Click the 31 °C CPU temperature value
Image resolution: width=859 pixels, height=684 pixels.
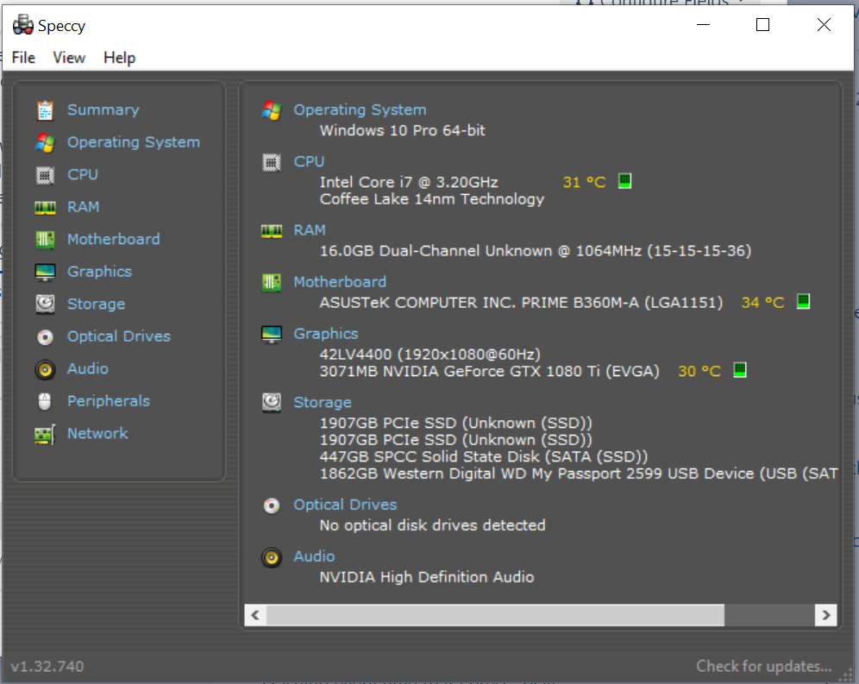584,183
